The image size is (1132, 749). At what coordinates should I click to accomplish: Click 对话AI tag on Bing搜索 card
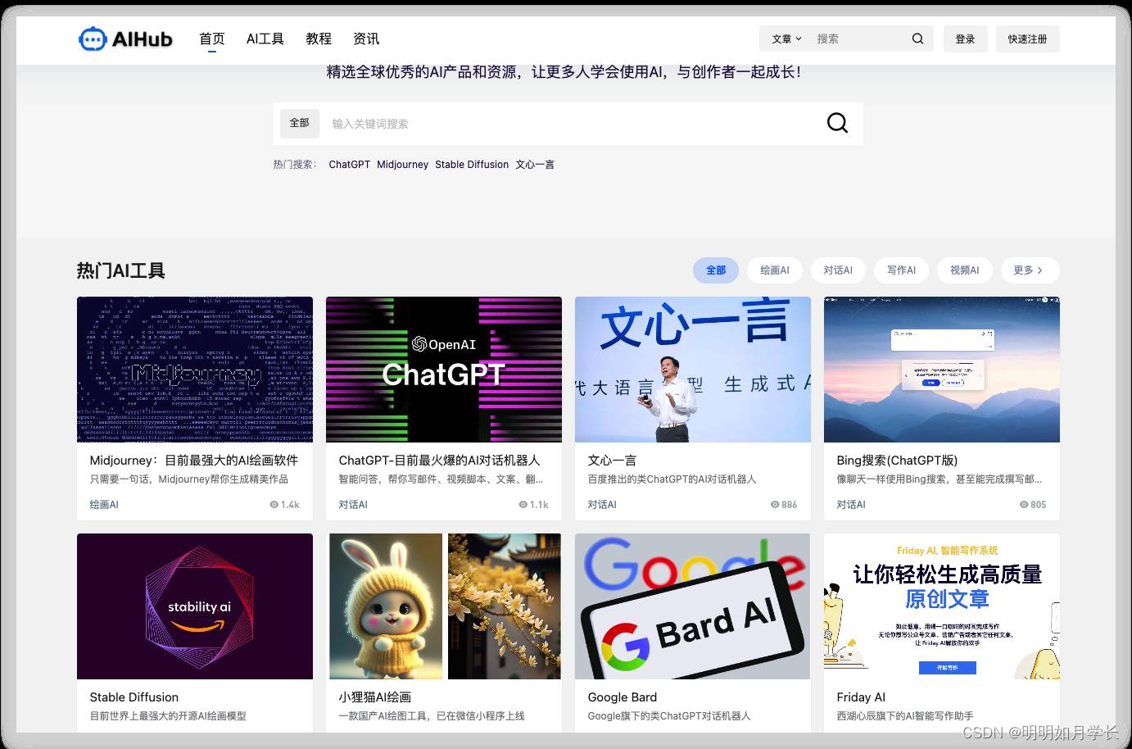(851, 505)
